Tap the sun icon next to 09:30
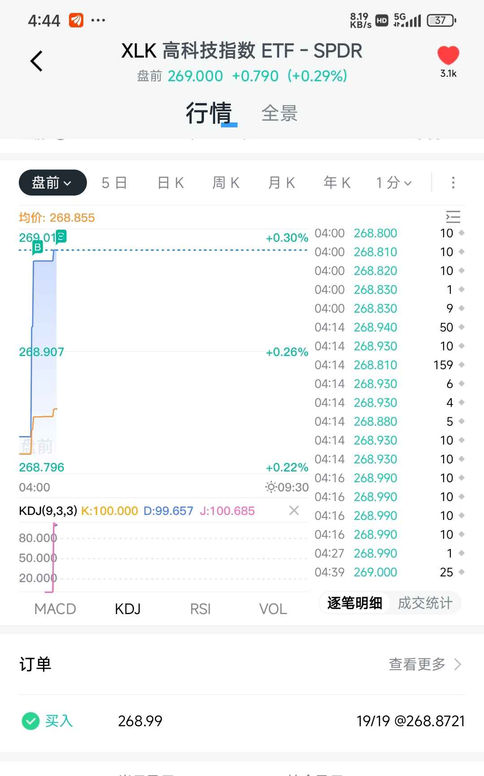The image size is (484, 776). tap(271, 487)
